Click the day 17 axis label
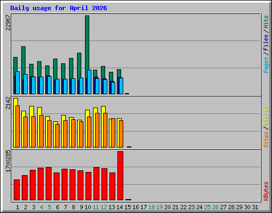 [x=143, y=207]
